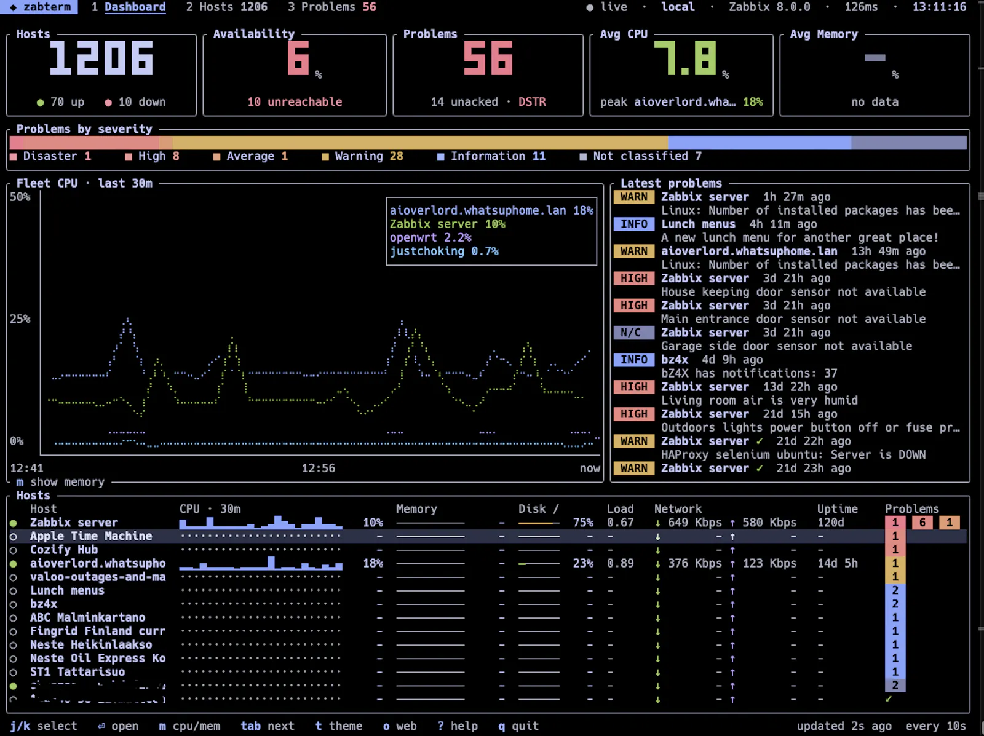This screenshot has width=984, height=736.
Task: Select the Information 11 severity legend
Action: [491, 156]
